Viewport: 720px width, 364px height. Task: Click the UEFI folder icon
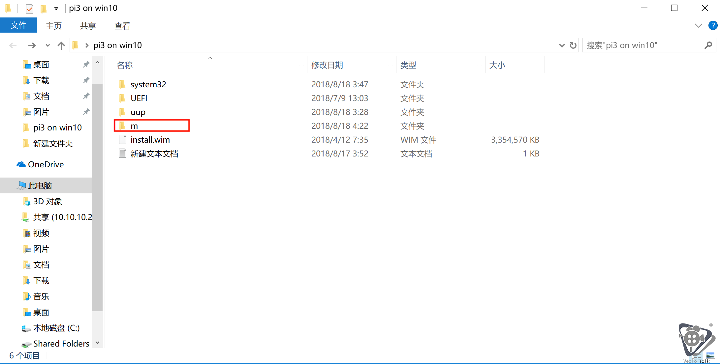pos(122,98)
